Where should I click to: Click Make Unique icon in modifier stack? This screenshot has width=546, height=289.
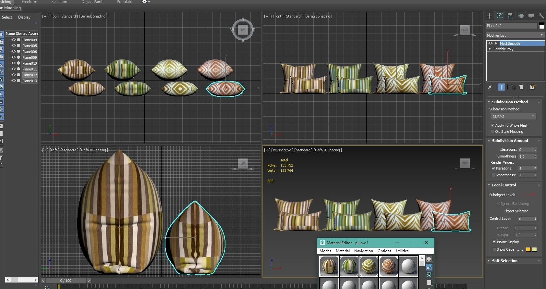click(x=513, y=87)
